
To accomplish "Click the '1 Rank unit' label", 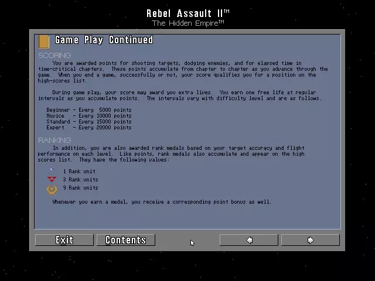I will [x=80, y=172].
